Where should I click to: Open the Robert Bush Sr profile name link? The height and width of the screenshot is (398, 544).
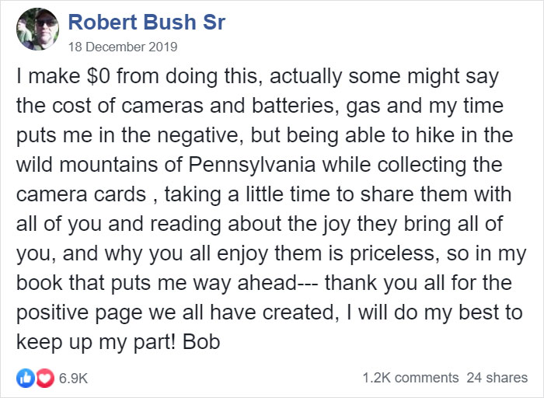(147, 22)
